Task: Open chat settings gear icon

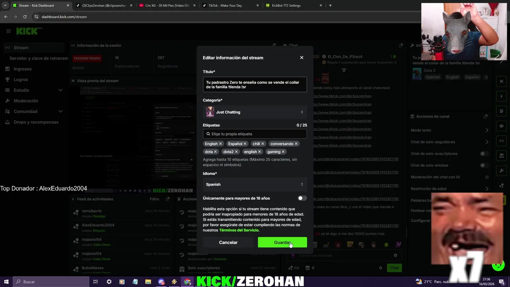Action: (381, 268)
